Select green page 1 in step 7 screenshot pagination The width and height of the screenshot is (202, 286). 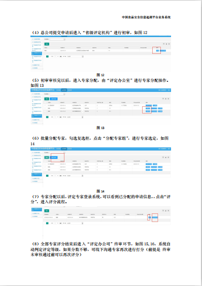(47, 223)
